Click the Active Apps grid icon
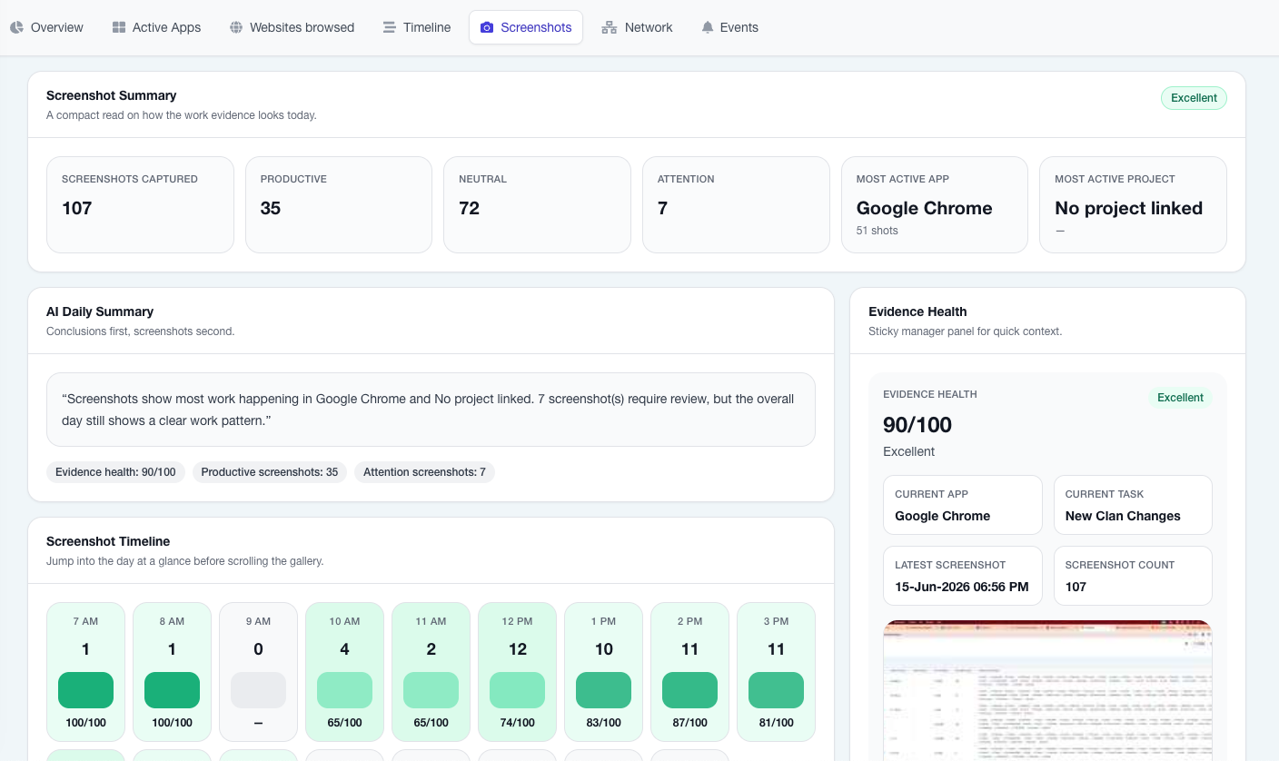The image size is (1279, 761). coord(119,27)
